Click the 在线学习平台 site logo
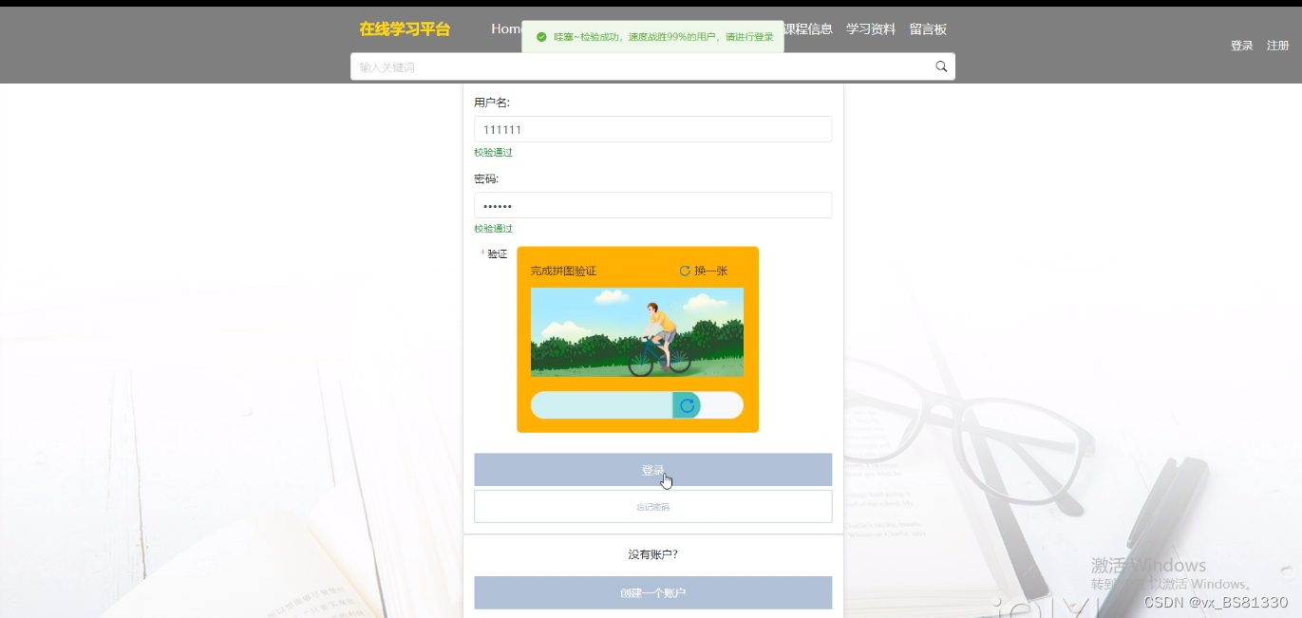The image size is (1302, 618). pos(405,29)
